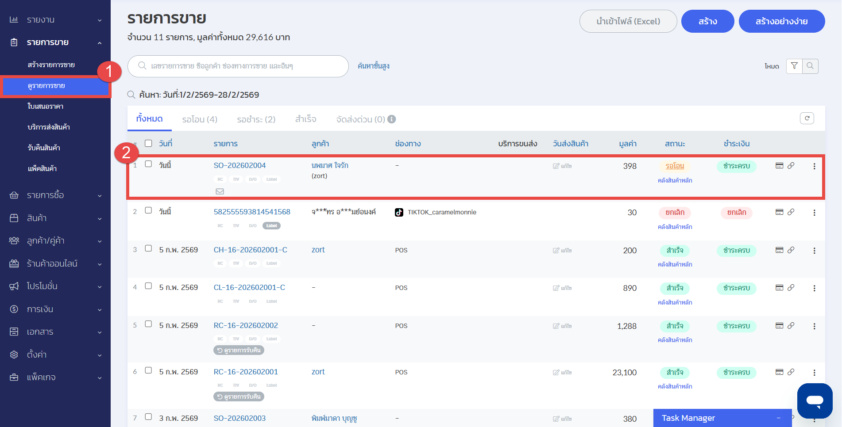This screenshot has height=427, width=842.
Task: Tick the select-all checkbox in table header
Action: pyautogui.click(x=148, y=143)
